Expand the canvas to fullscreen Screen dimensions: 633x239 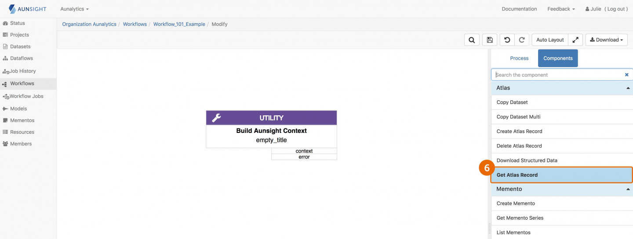575,40
